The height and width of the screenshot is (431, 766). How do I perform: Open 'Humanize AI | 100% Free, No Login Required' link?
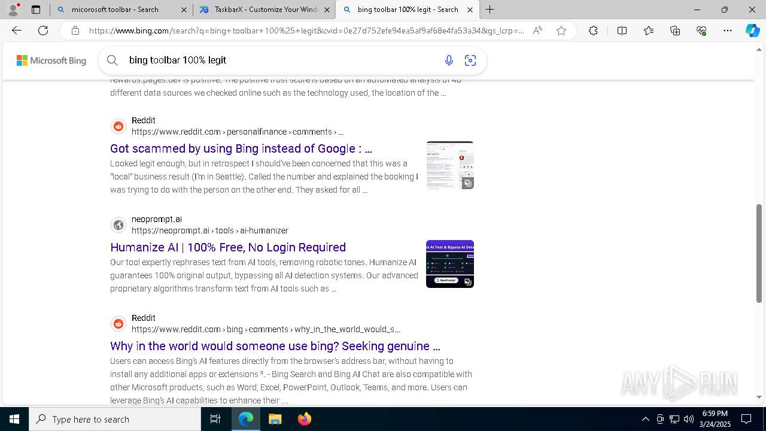tap(228, 247)
